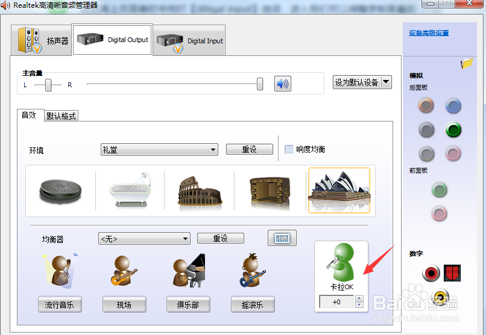Click the yellow digital jack icon
The width and height of the screenshot is (486, 335).
440,297
